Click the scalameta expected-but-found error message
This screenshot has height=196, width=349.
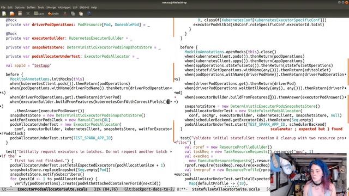pyautogui.click(x=306, y=129)
